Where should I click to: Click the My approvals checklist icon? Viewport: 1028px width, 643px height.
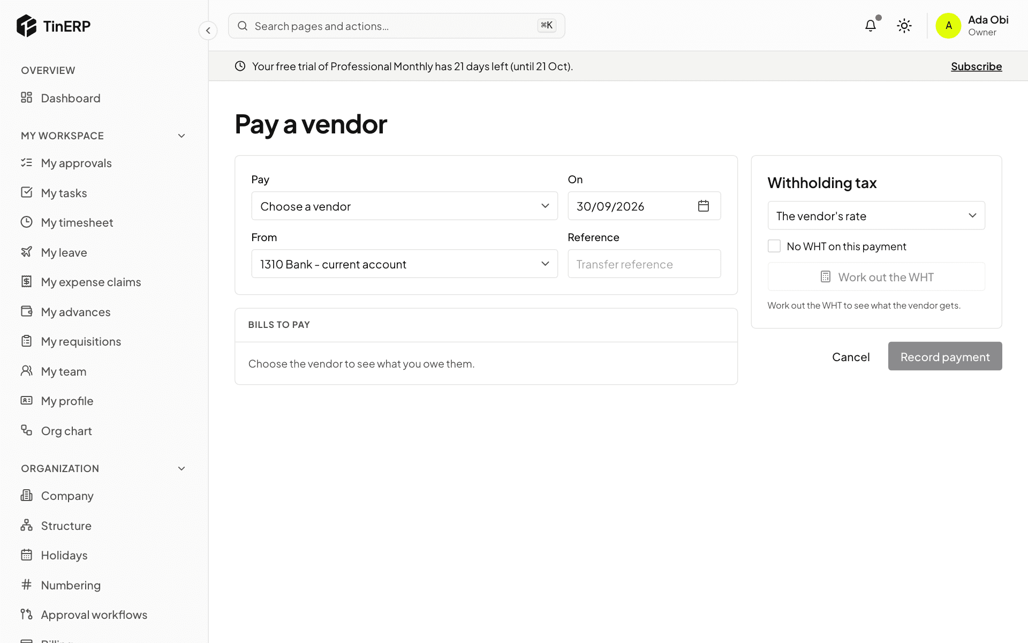(26, 162)
